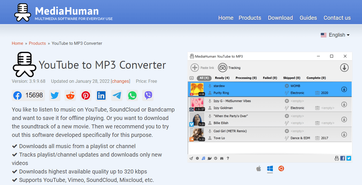
Task: Select the Apple macOS platform icon
Action: coord(259,169)
